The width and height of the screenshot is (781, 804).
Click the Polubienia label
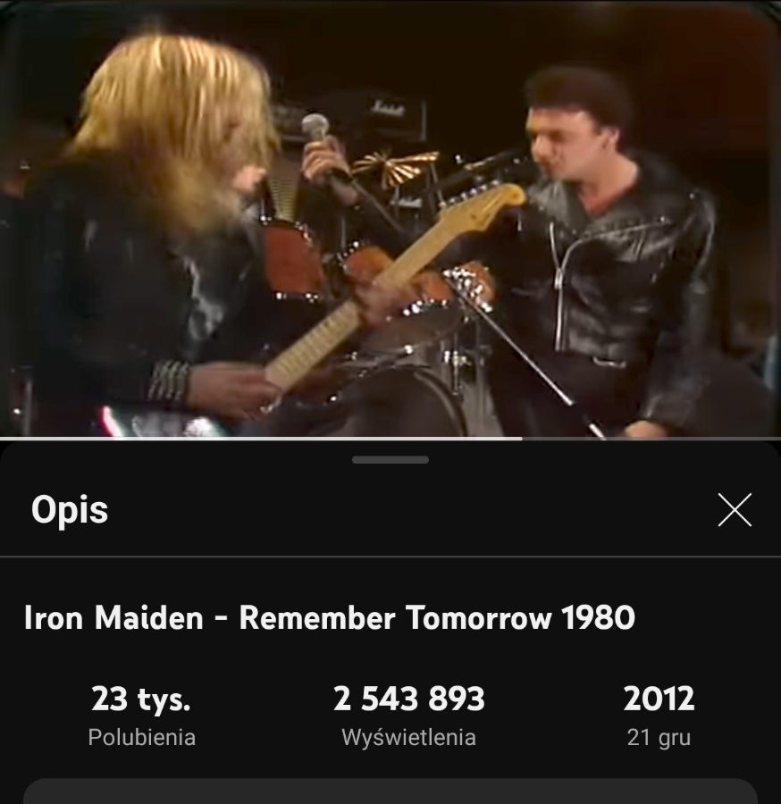click(x=141, y=737)
